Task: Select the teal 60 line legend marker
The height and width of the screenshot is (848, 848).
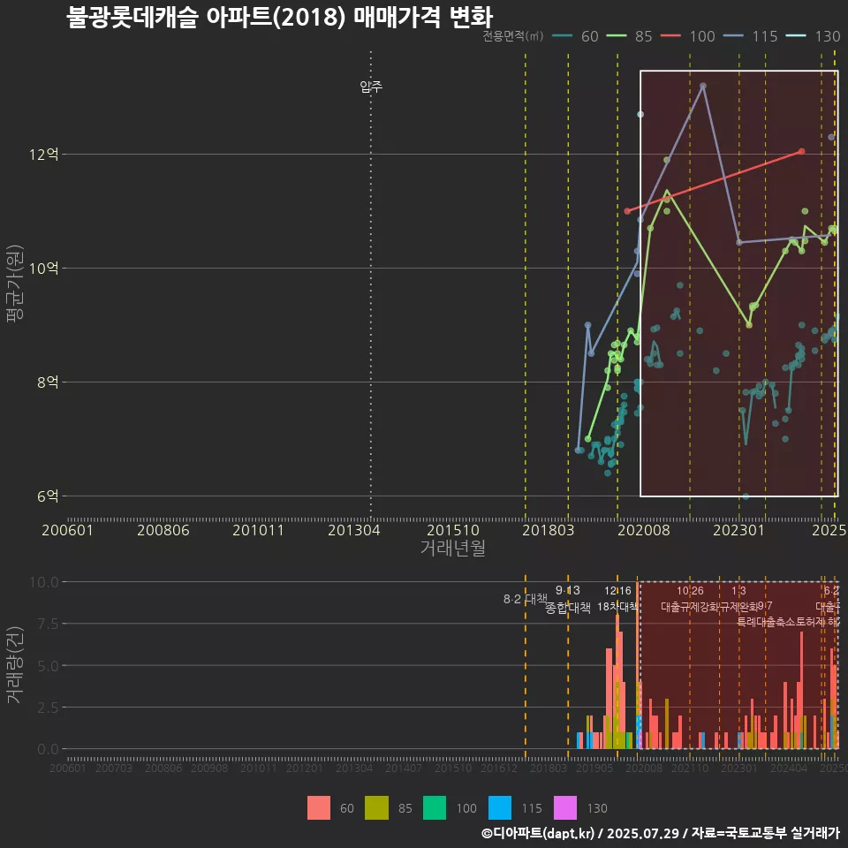Action: (563, 36)
